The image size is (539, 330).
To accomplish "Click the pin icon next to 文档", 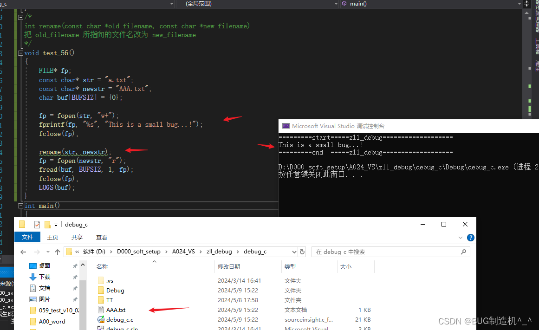I will click(75, 288).
